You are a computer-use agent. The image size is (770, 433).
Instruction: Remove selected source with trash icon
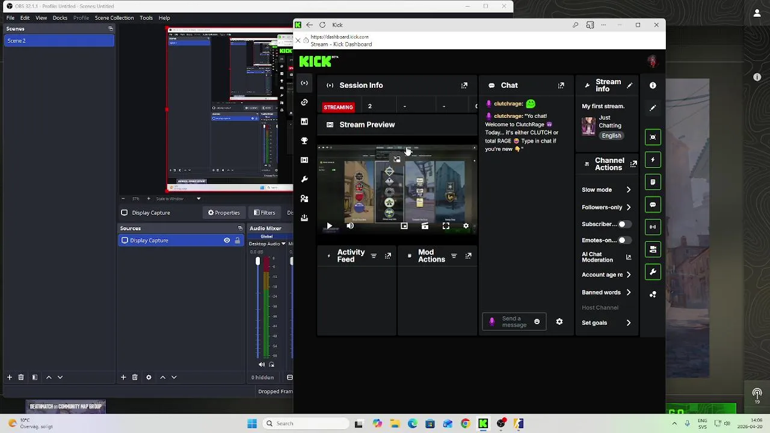(x=135, y=377)
